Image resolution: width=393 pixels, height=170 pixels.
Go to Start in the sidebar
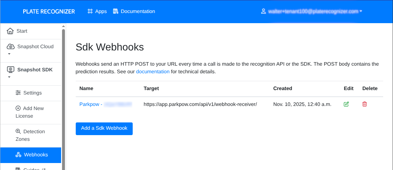click(31, 31)
